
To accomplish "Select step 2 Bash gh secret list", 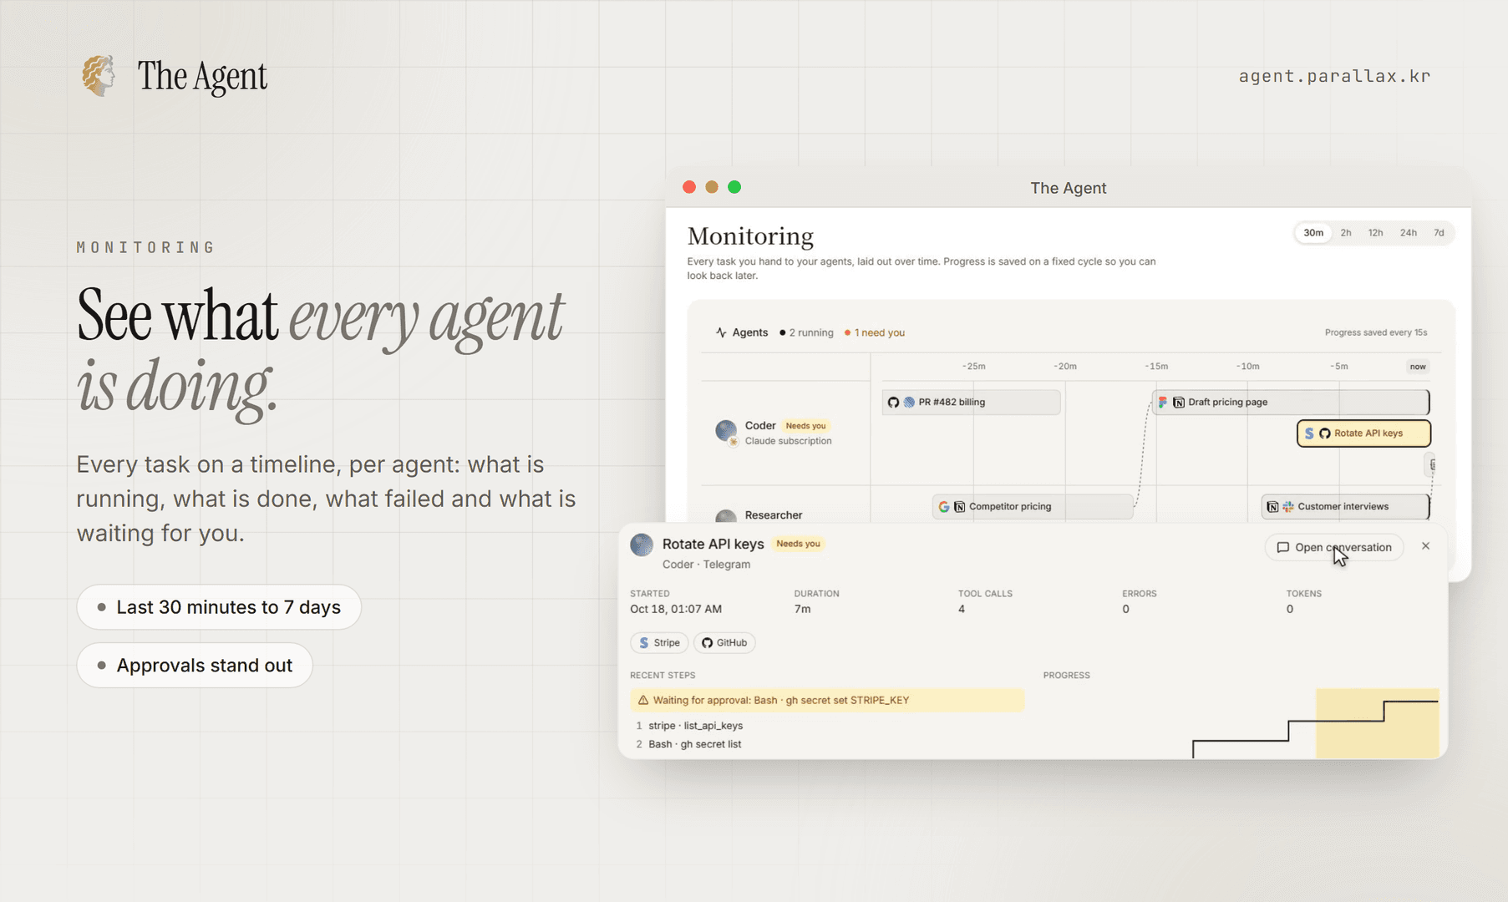I will (x=688, y=744).
